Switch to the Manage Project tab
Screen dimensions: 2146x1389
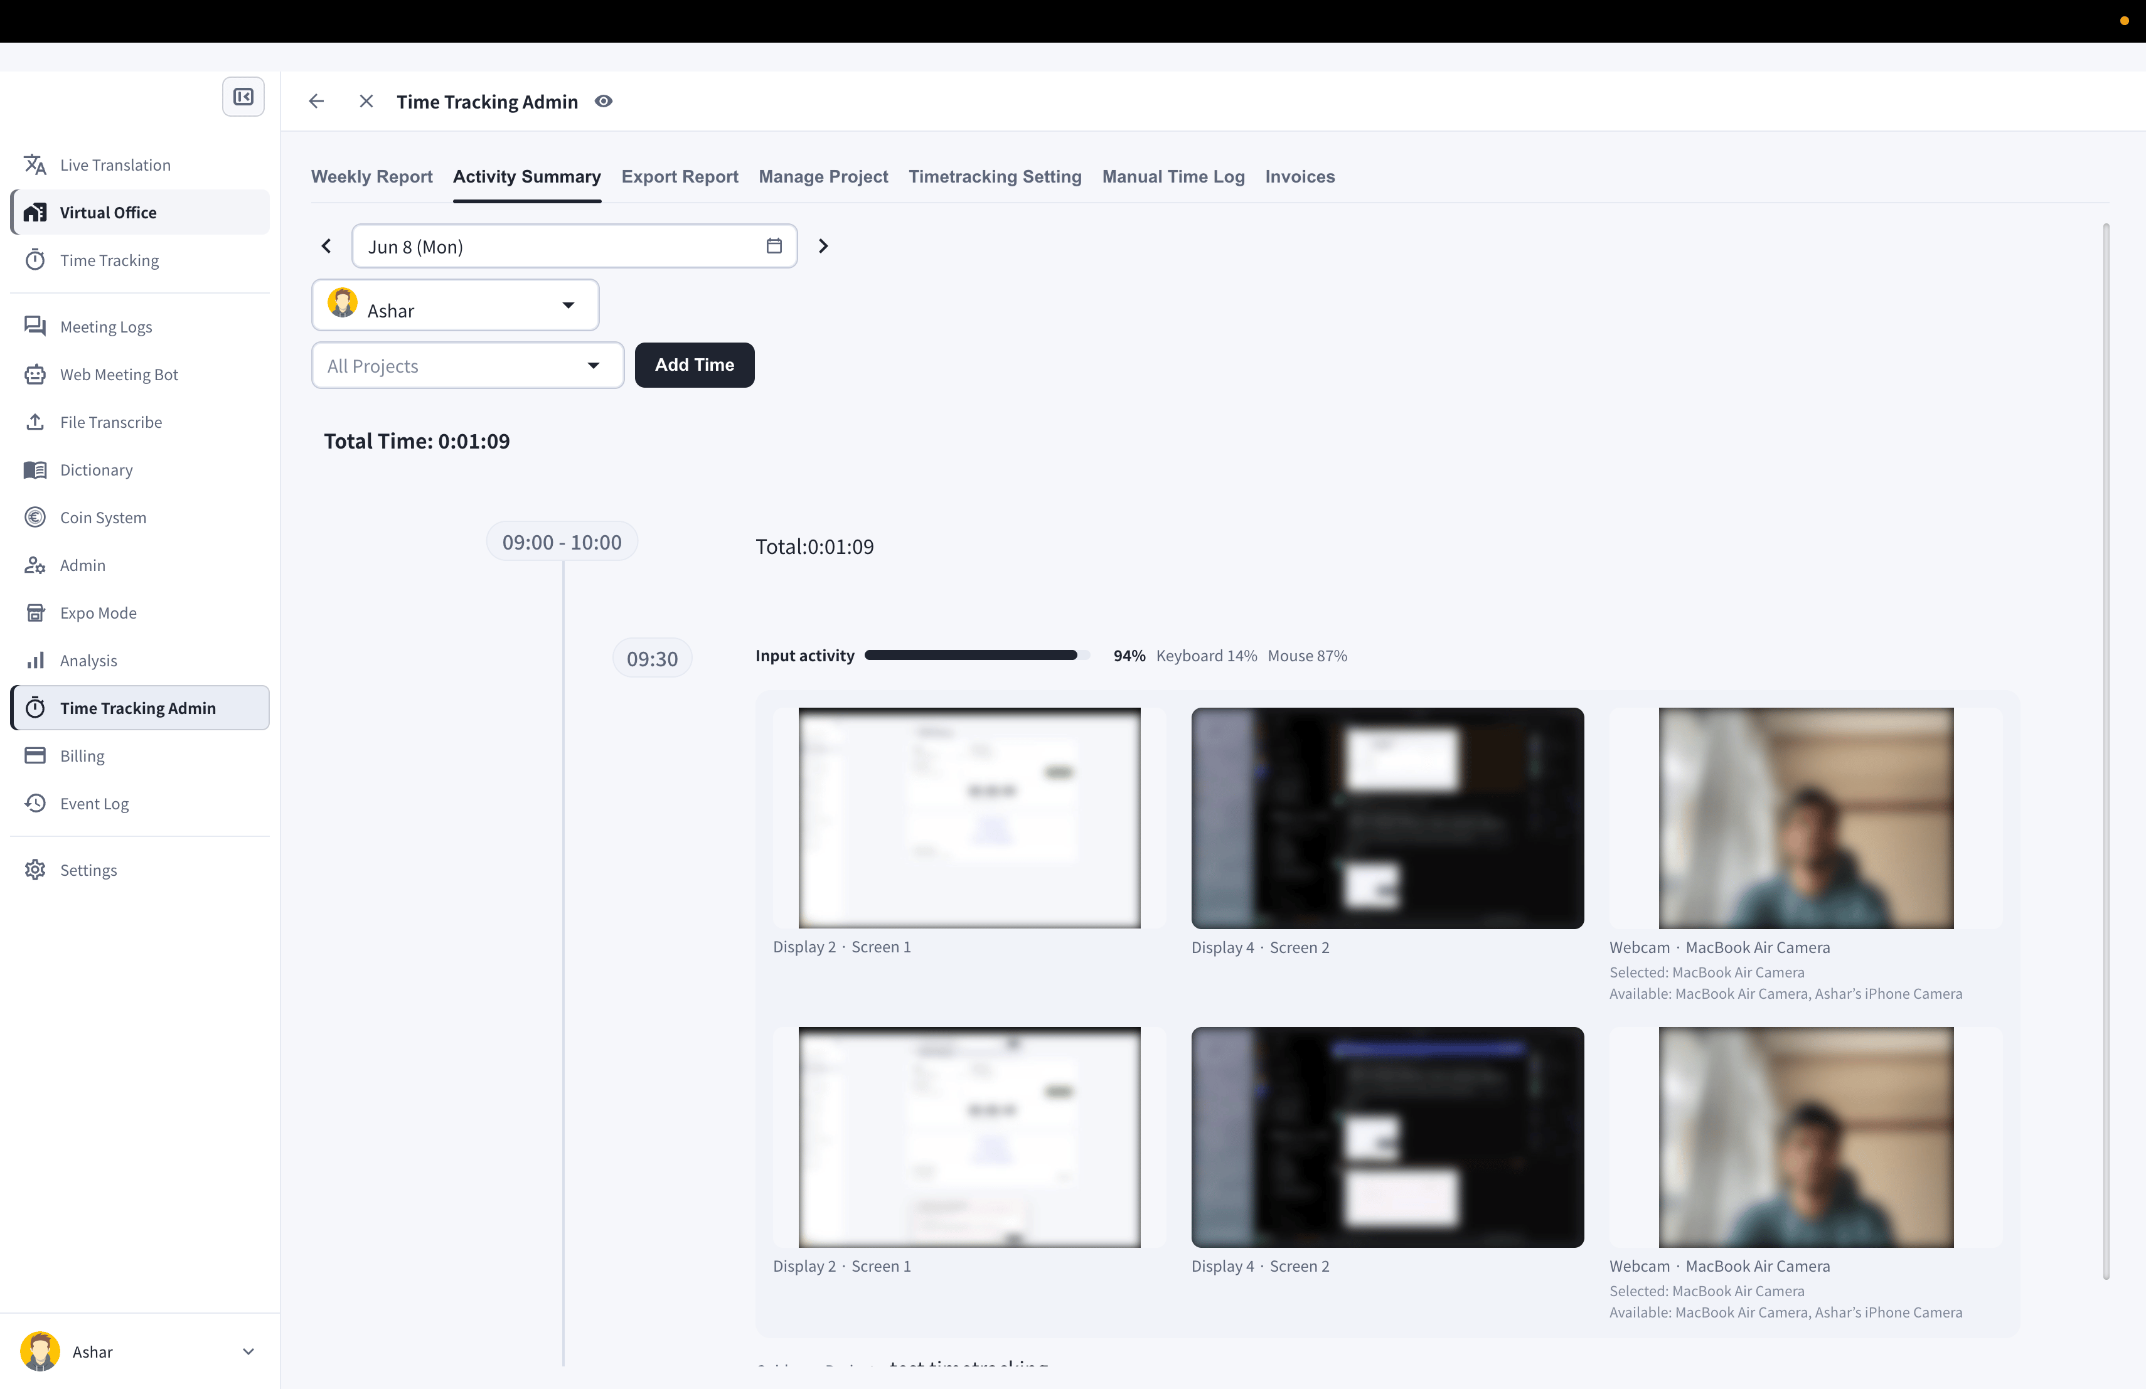pyautogui.click(x=823, y=177)
